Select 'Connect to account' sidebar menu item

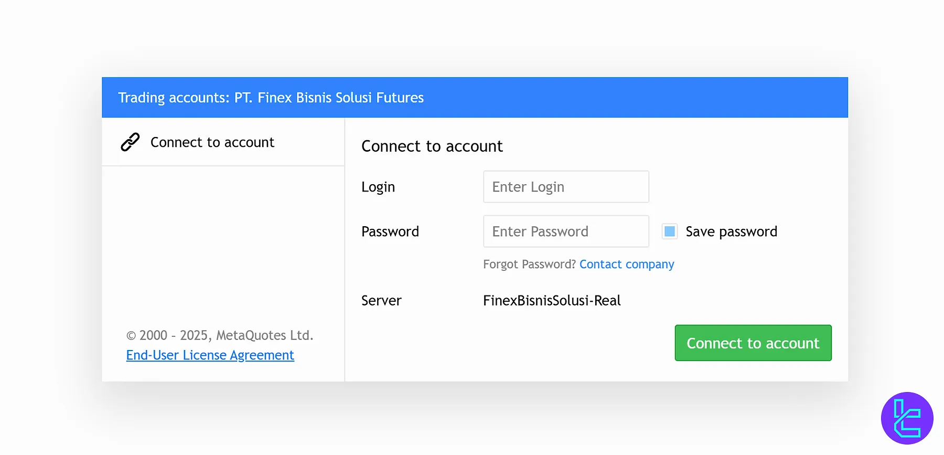click(223, 142)
